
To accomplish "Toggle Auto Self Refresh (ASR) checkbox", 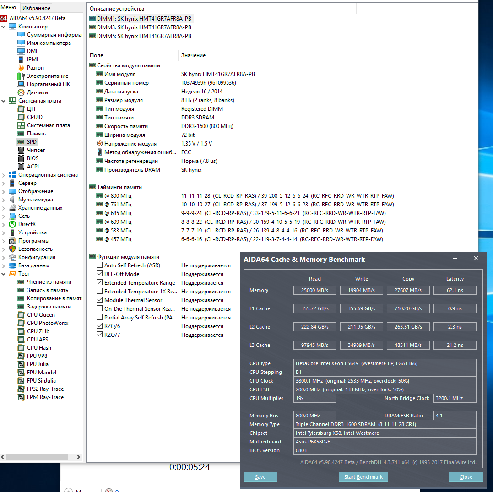I will point(99,265).
